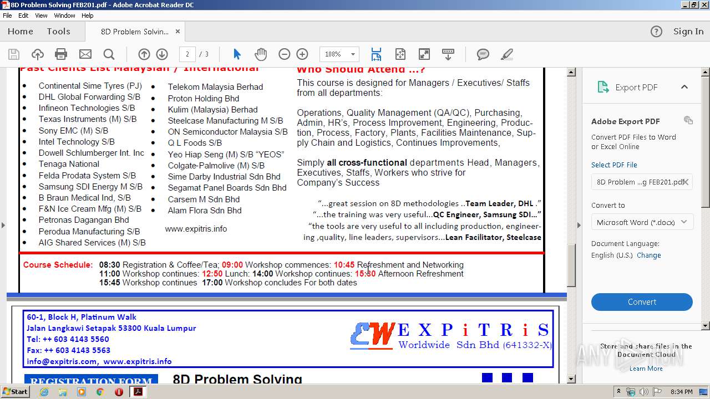Click Select PDF File link
Viewport: 710px width, 399px height.
[x=614, y=165]
